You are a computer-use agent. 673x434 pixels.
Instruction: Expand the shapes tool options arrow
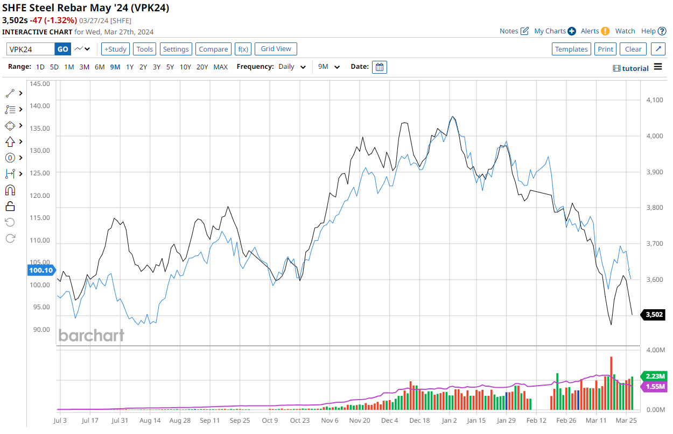coord(20,125)
